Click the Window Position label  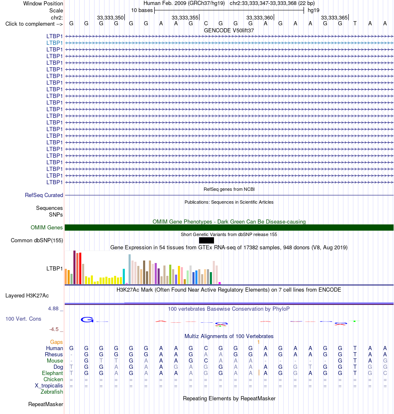pos(43,3)
